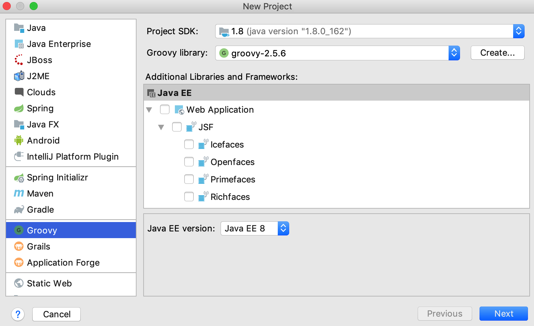
Task: Choose the IntelliJ Platform Plugin icon
Action: (19, 156)
